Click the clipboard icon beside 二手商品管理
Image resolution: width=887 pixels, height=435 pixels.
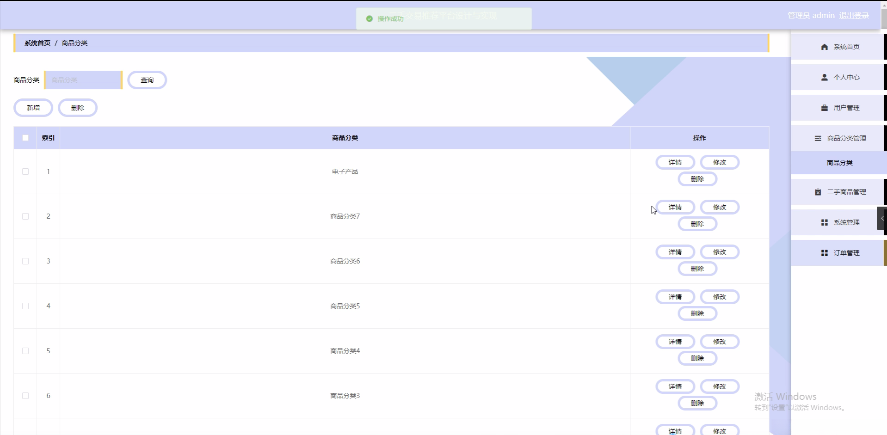(818, 192)
